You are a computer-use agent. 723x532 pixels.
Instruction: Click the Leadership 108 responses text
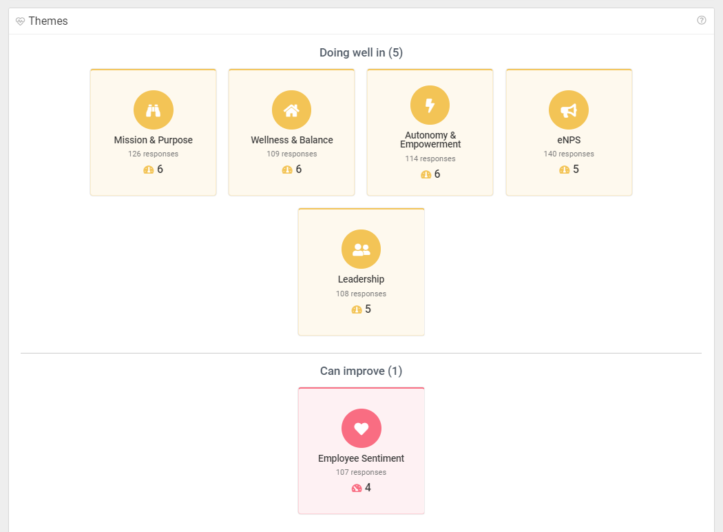(361, 294)
